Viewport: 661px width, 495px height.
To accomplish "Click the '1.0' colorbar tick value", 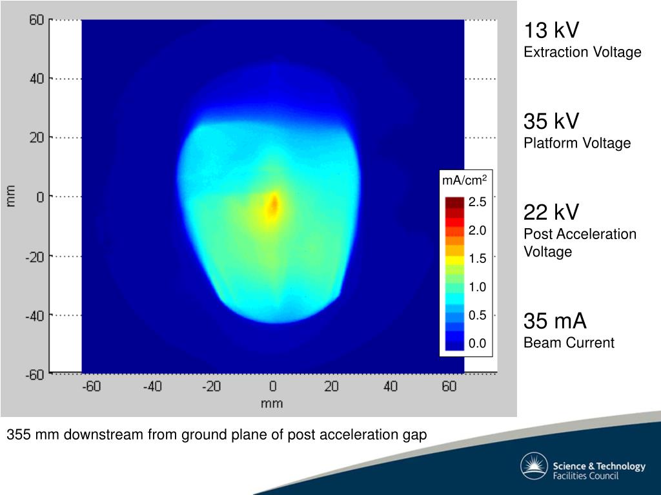I will 477,287.
